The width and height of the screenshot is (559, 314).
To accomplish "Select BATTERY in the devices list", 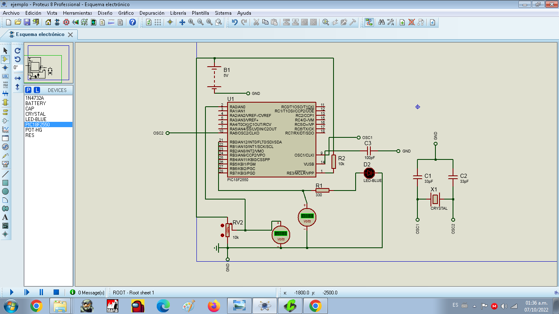I will 48,103.
